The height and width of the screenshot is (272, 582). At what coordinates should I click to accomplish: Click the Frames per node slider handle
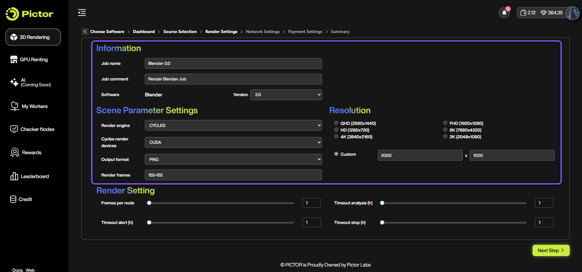point(149,203)
